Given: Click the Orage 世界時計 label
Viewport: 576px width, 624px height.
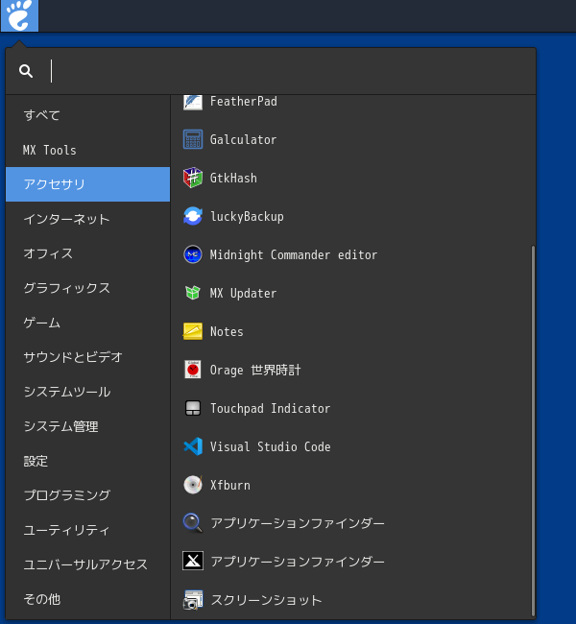Looking at the screenshot, I should [x=255, y=371].
